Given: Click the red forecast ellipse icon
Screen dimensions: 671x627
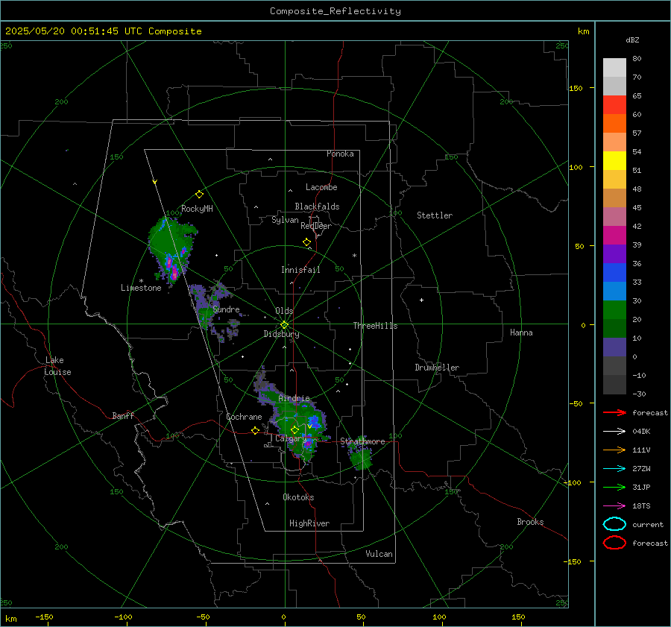Looking at the screenshot, I should click(x=614, y=543).
